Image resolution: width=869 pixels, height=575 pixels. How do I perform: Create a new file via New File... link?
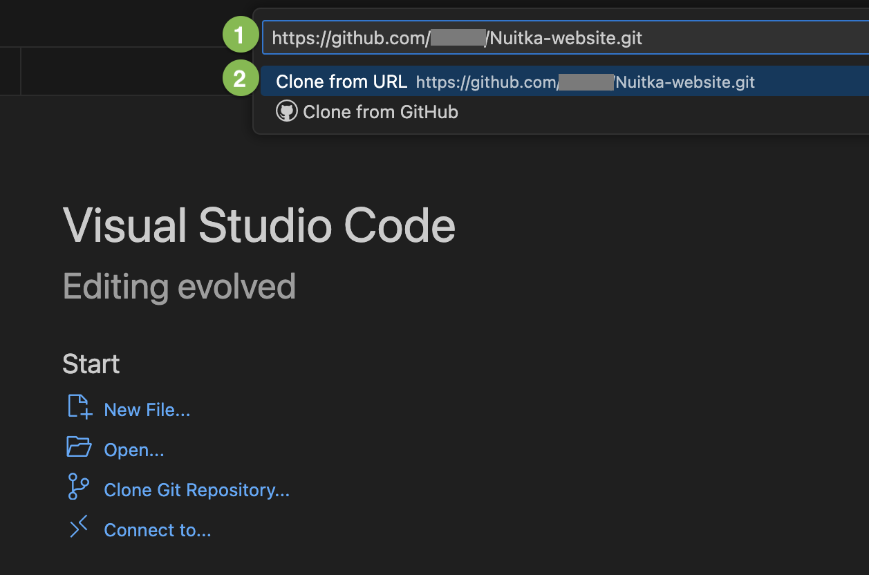click(x=147, y=410)
